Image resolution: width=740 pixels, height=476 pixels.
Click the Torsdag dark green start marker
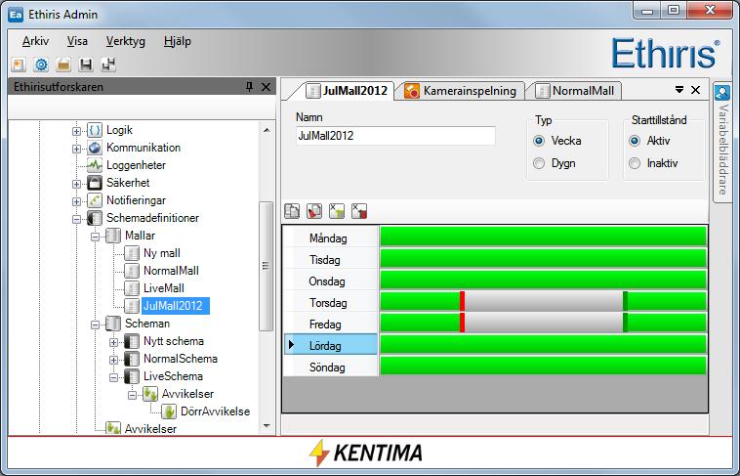[x=626, y=301]
